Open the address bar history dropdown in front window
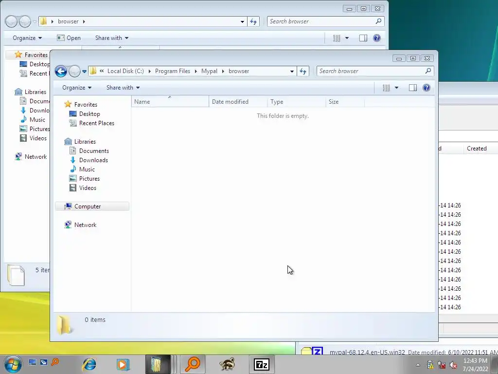Image resolution: width=498 pixels, height=374 pixels. point(292,71)
